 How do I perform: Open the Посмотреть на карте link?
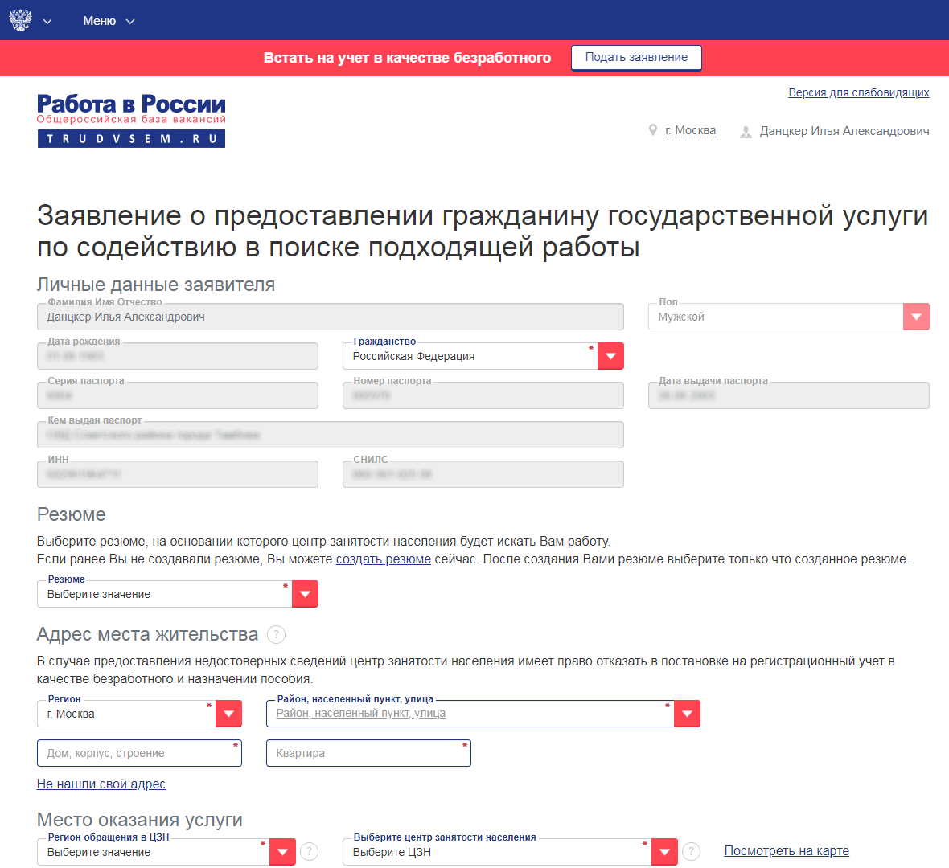pos(787,850)
